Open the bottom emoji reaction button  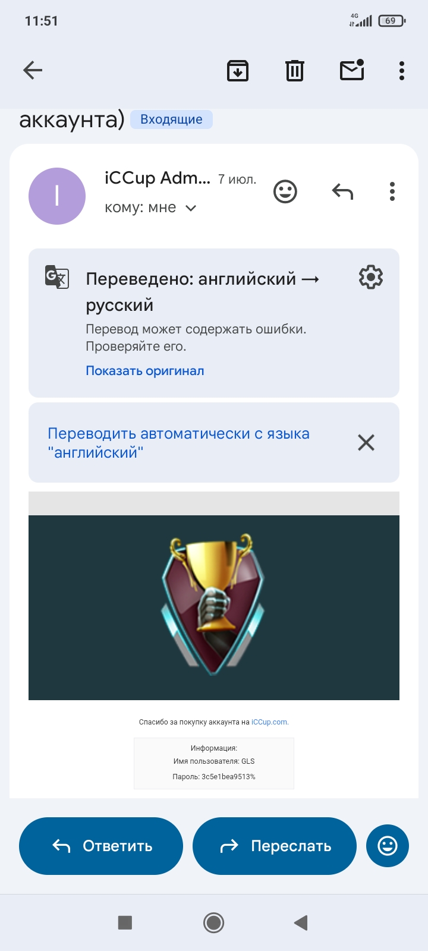point(388,846)
